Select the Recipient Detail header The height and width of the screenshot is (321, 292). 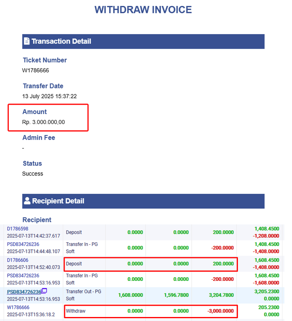(143, 201)
